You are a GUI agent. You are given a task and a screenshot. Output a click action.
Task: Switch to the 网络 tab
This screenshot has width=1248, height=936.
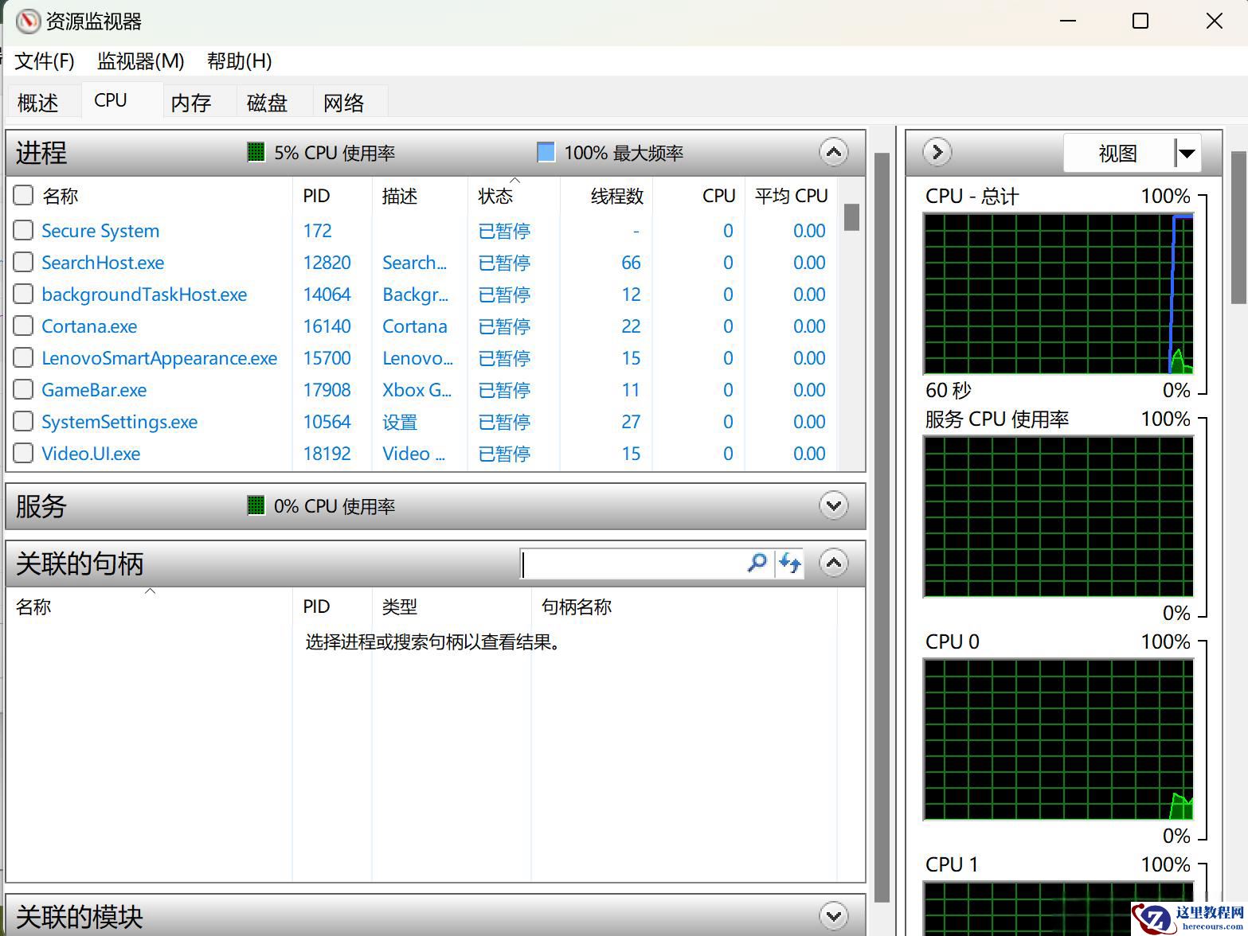343,101
